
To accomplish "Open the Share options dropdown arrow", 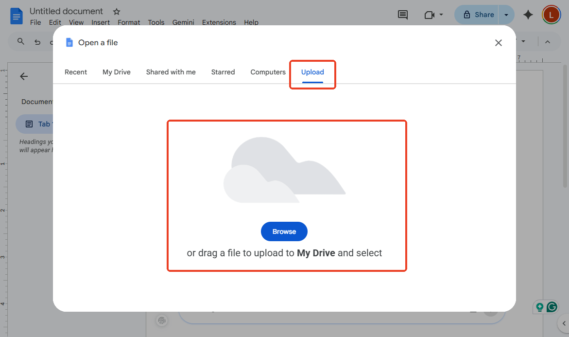I will click(x=507, y=15).
